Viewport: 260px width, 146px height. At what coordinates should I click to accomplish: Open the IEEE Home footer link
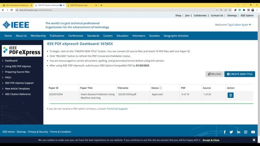[x=9, y=132]
